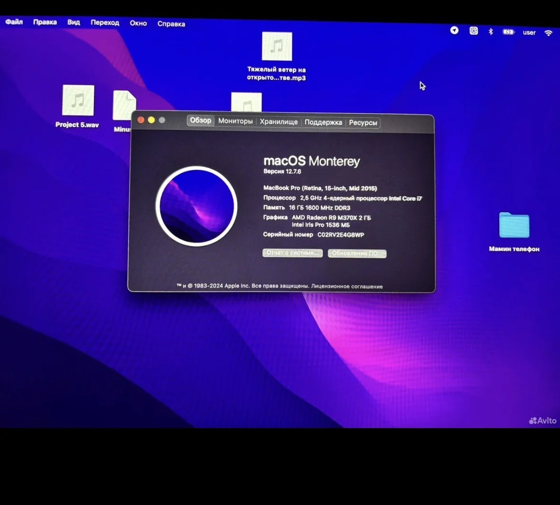Image resolution: width=560 pixels, height=505 pixels.
Task: Select the Minus document icon on desktop
Action: click(x=124, y=105)
